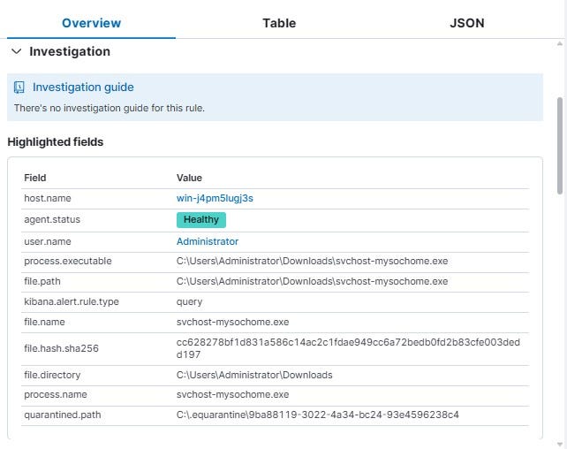This screenshot has height=449, width=567.
Task: Open host win-j4pm5lugj3s link
Action: 215,198
